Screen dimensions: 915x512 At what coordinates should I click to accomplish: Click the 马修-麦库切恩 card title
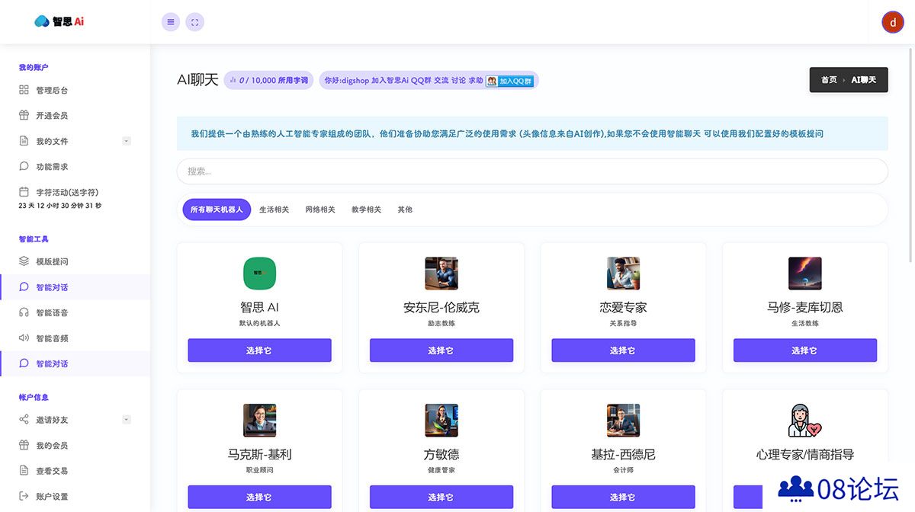805,308
